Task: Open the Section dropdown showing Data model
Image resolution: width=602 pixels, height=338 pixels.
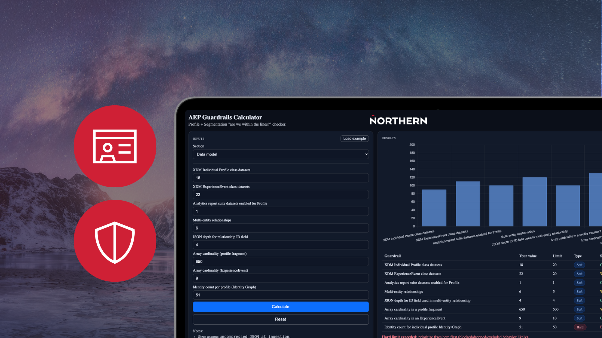Action: click(x=281, y=155)
